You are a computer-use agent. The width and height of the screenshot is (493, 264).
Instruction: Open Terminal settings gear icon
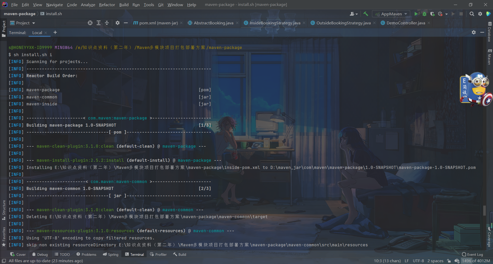pyautogui.click(x=474, y=32)
